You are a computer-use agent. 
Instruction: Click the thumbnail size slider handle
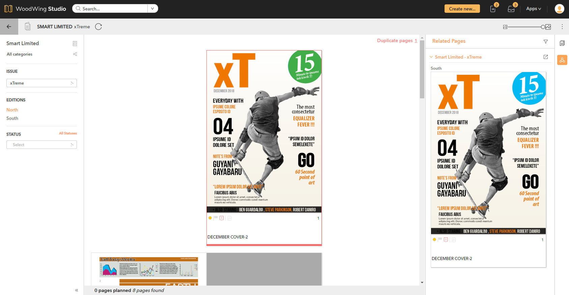pos(543,27)
